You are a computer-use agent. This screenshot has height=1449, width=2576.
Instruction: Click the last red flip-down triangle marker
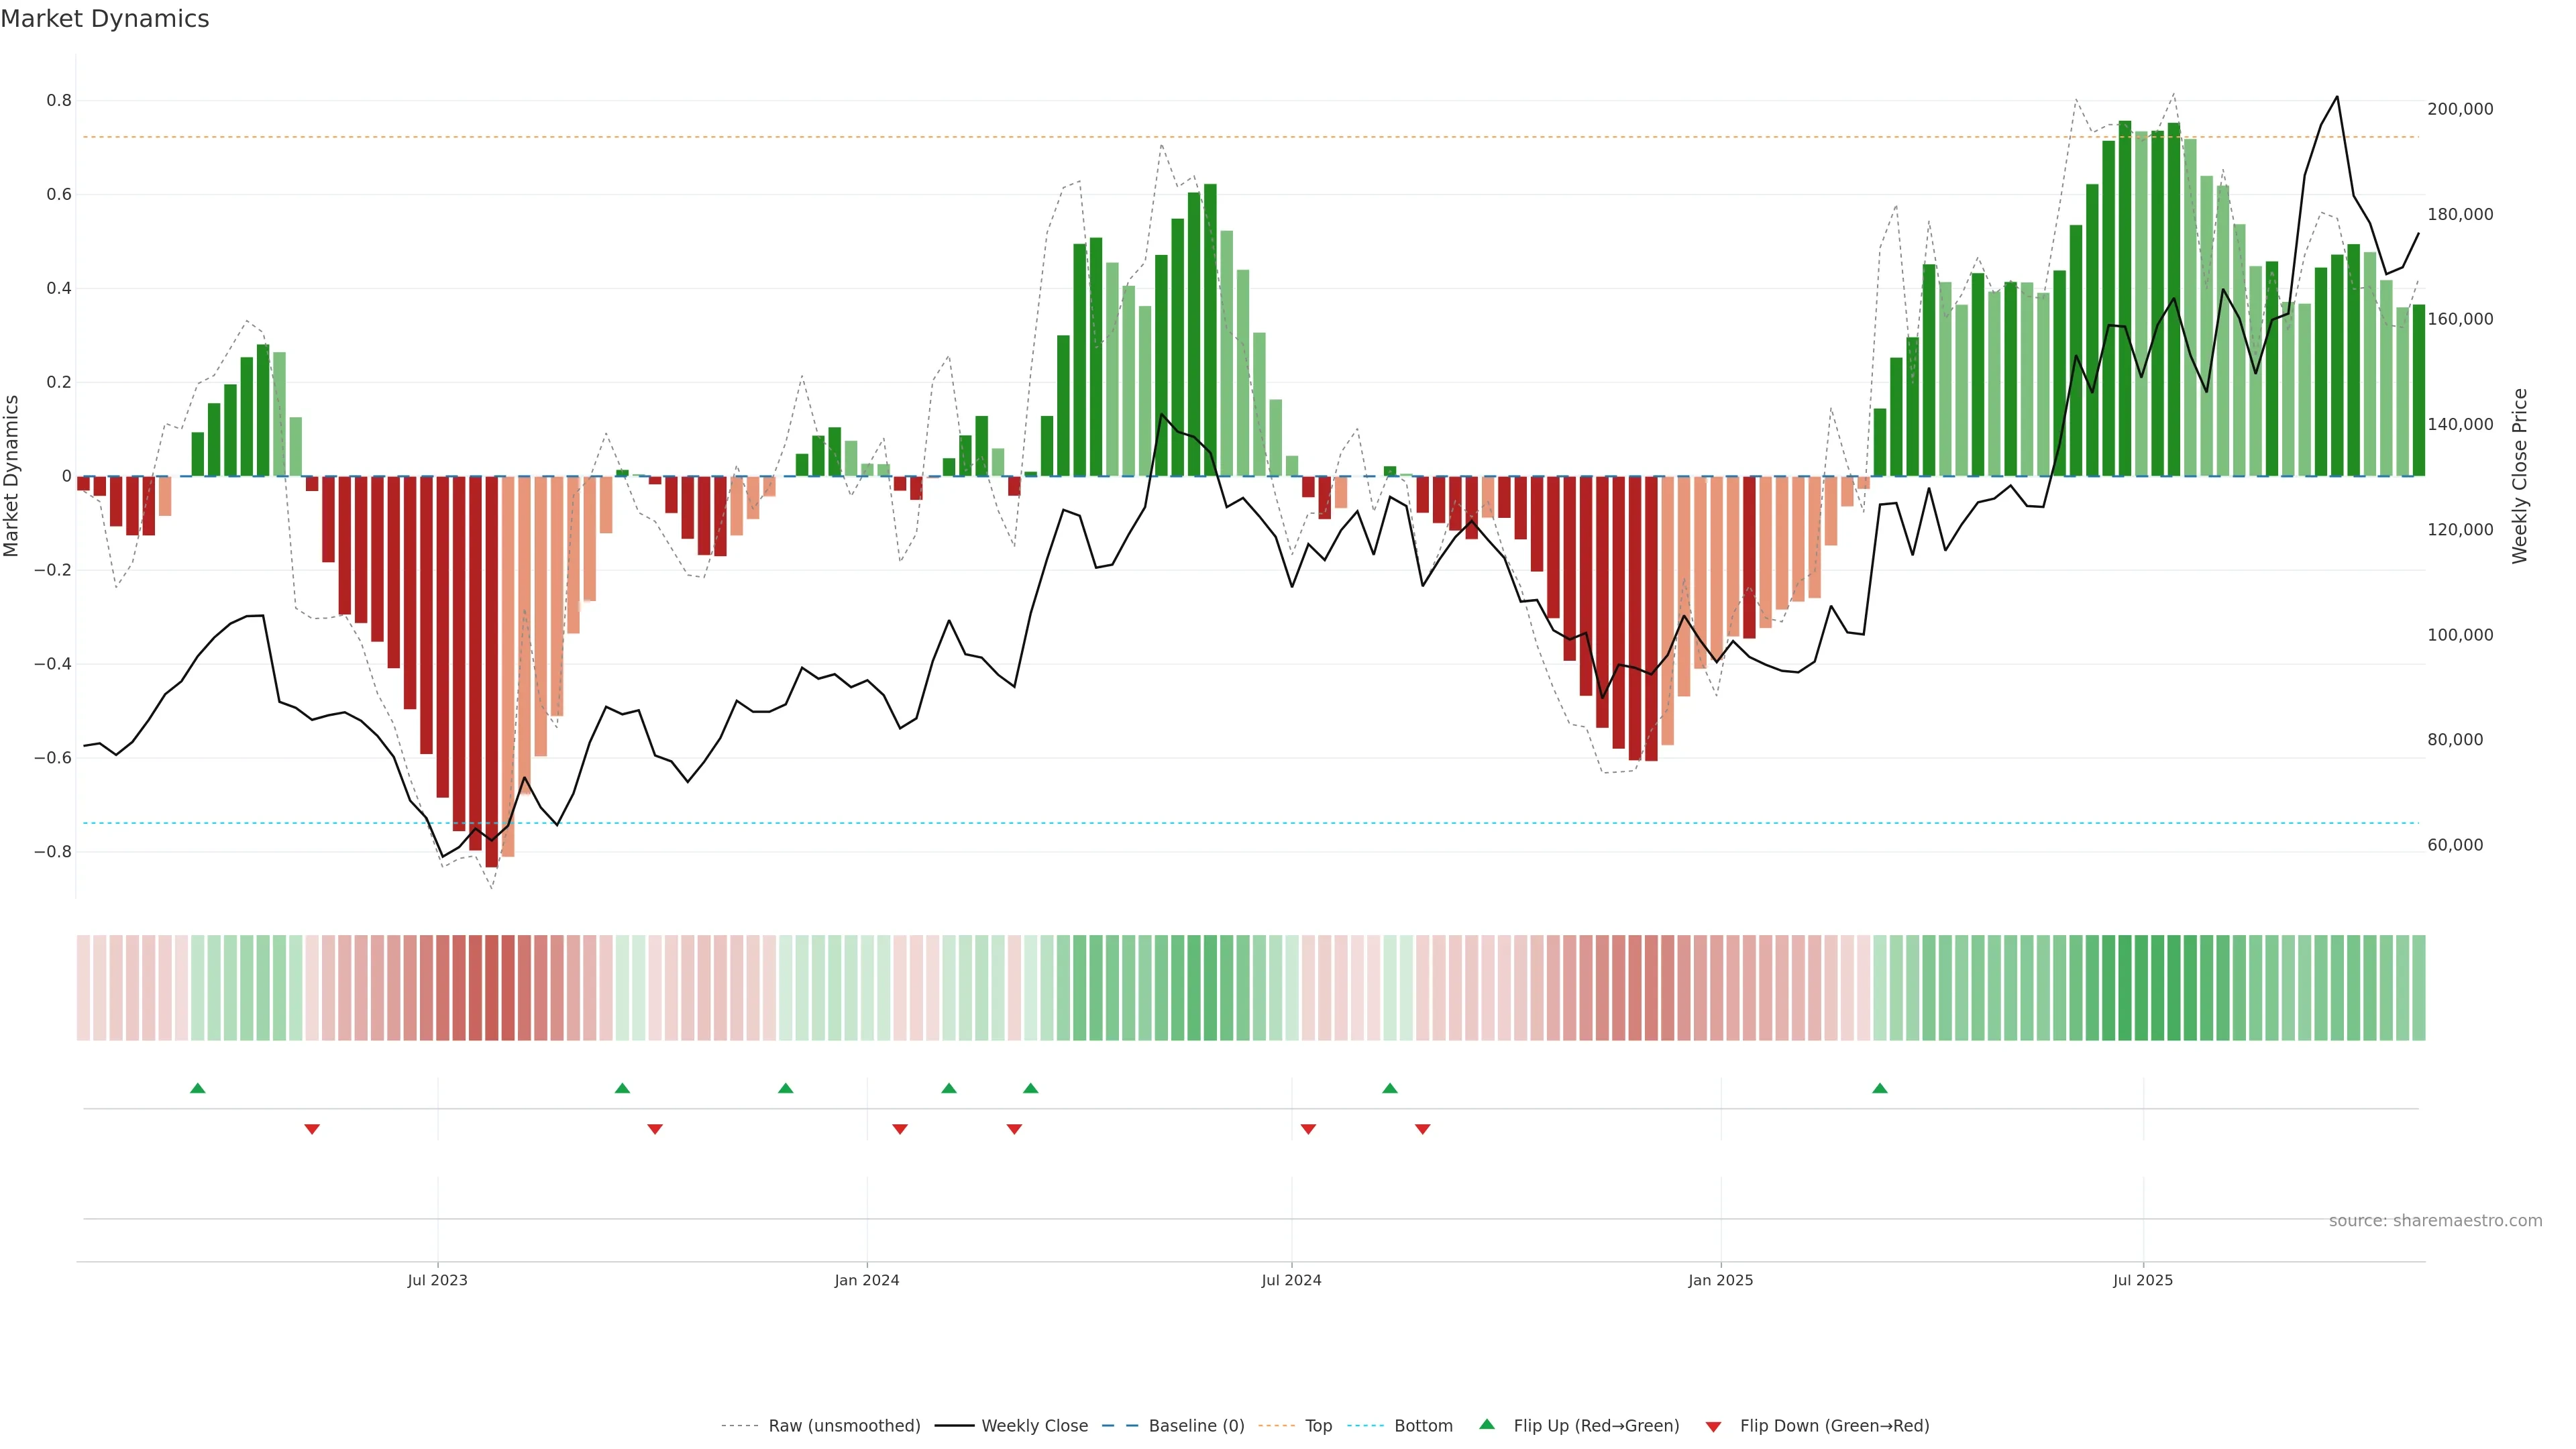pyautogui.click(x=1423, y=1129)
